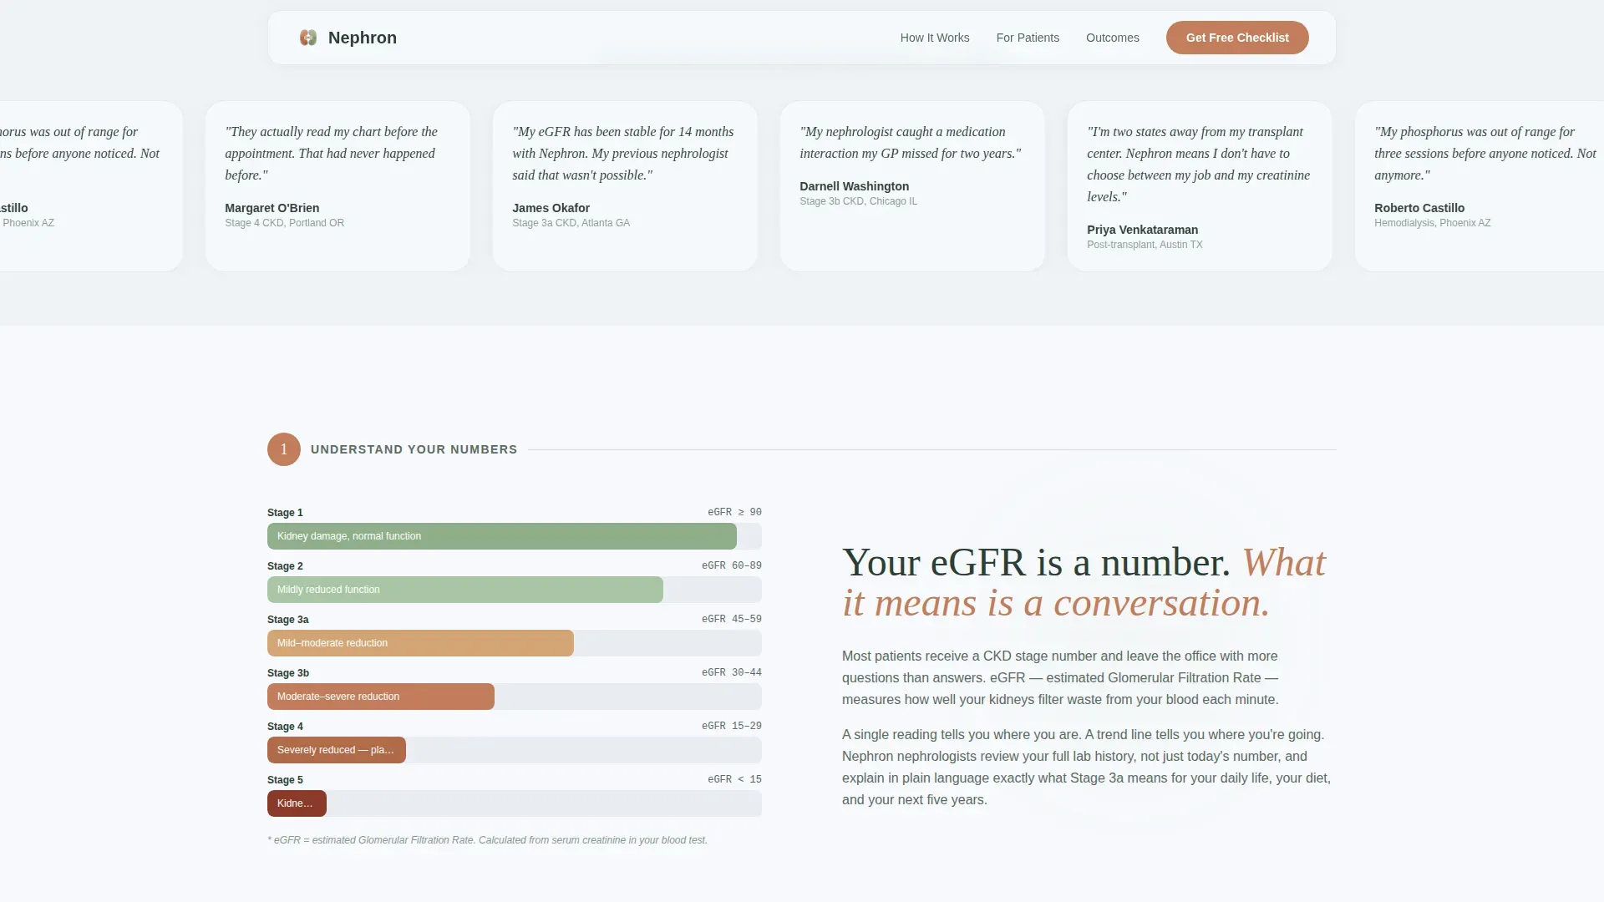The image size is (1604, 902).
Task: Click the 'eGFR < 15' value
Action: point(734,779)
